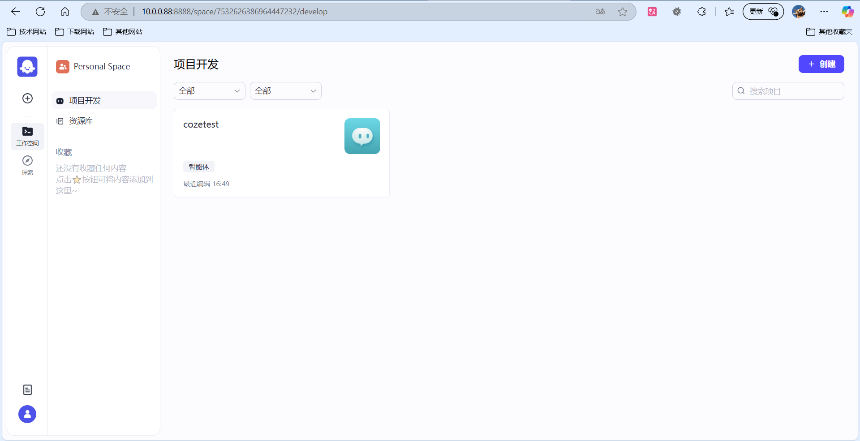Open the browser extensions puzzle icon
The width and height of the screenshot is (860, 441).
pyautogui.click(x=701, y=12)
